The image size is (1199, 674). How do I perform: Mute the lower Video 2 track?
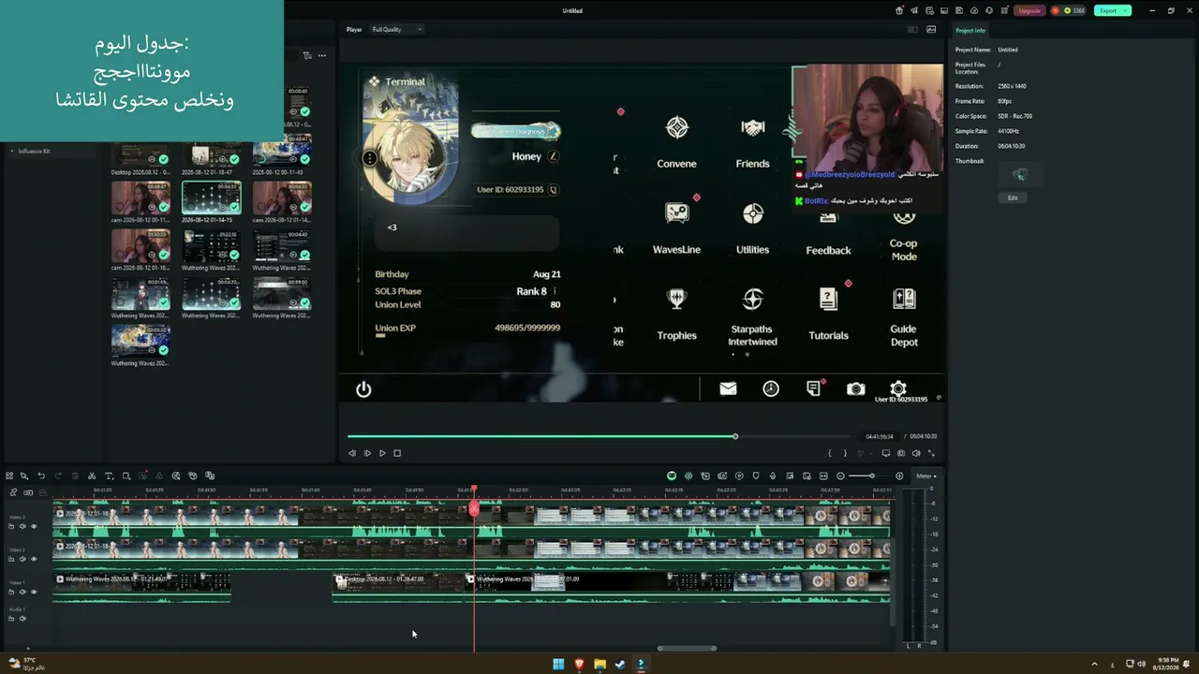point(22,559)
